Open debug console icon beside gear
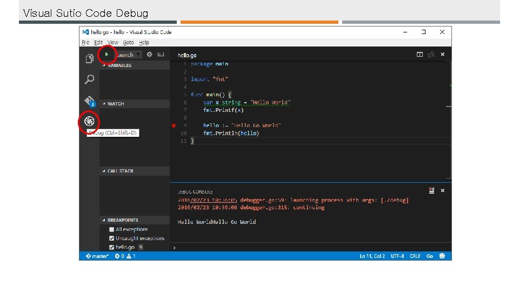The height and width of the screenshot is (292, 519). point(161,54)
